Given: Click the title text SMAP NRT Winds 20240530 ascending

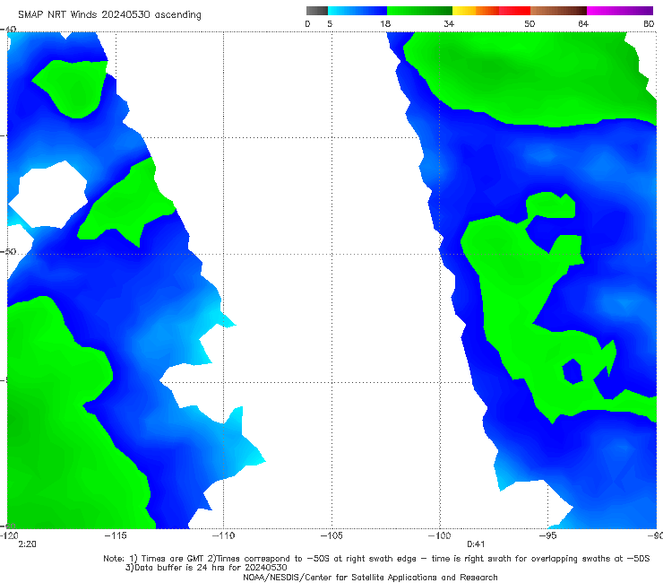Looking at the screenshot, I should pyautogui.click(x=109, y=14).
